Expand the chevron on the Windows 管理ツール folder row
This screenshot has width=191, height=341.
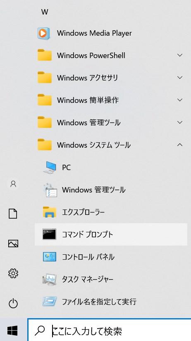point(180,122)
